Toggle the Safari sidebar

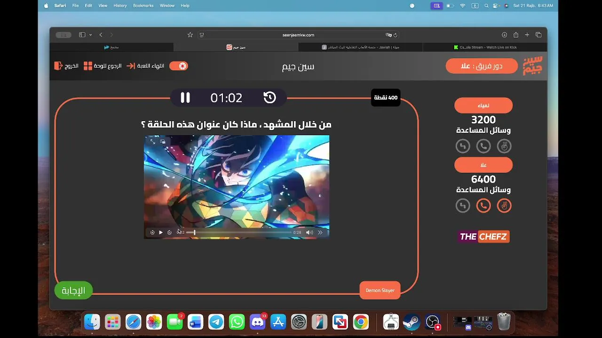click(x=82, y=35)
